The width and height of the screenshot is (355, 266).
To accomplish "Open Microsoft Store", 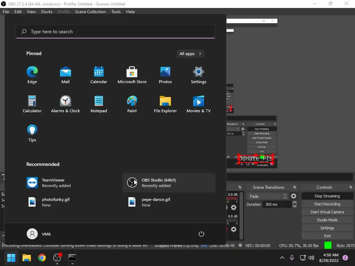I will (132, 75).
